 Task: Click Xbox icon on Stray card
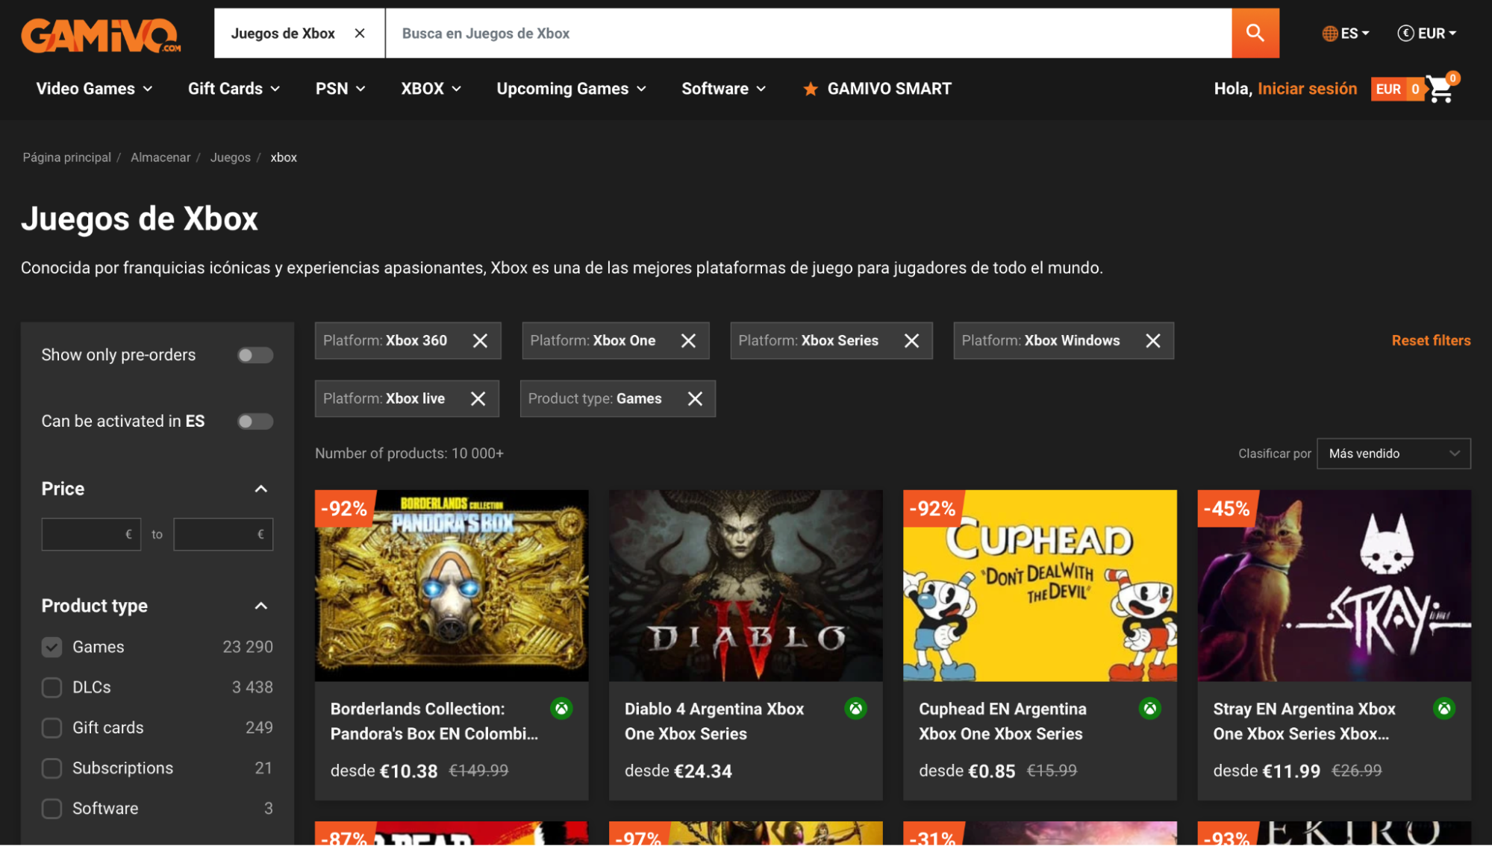(1443, 709)
